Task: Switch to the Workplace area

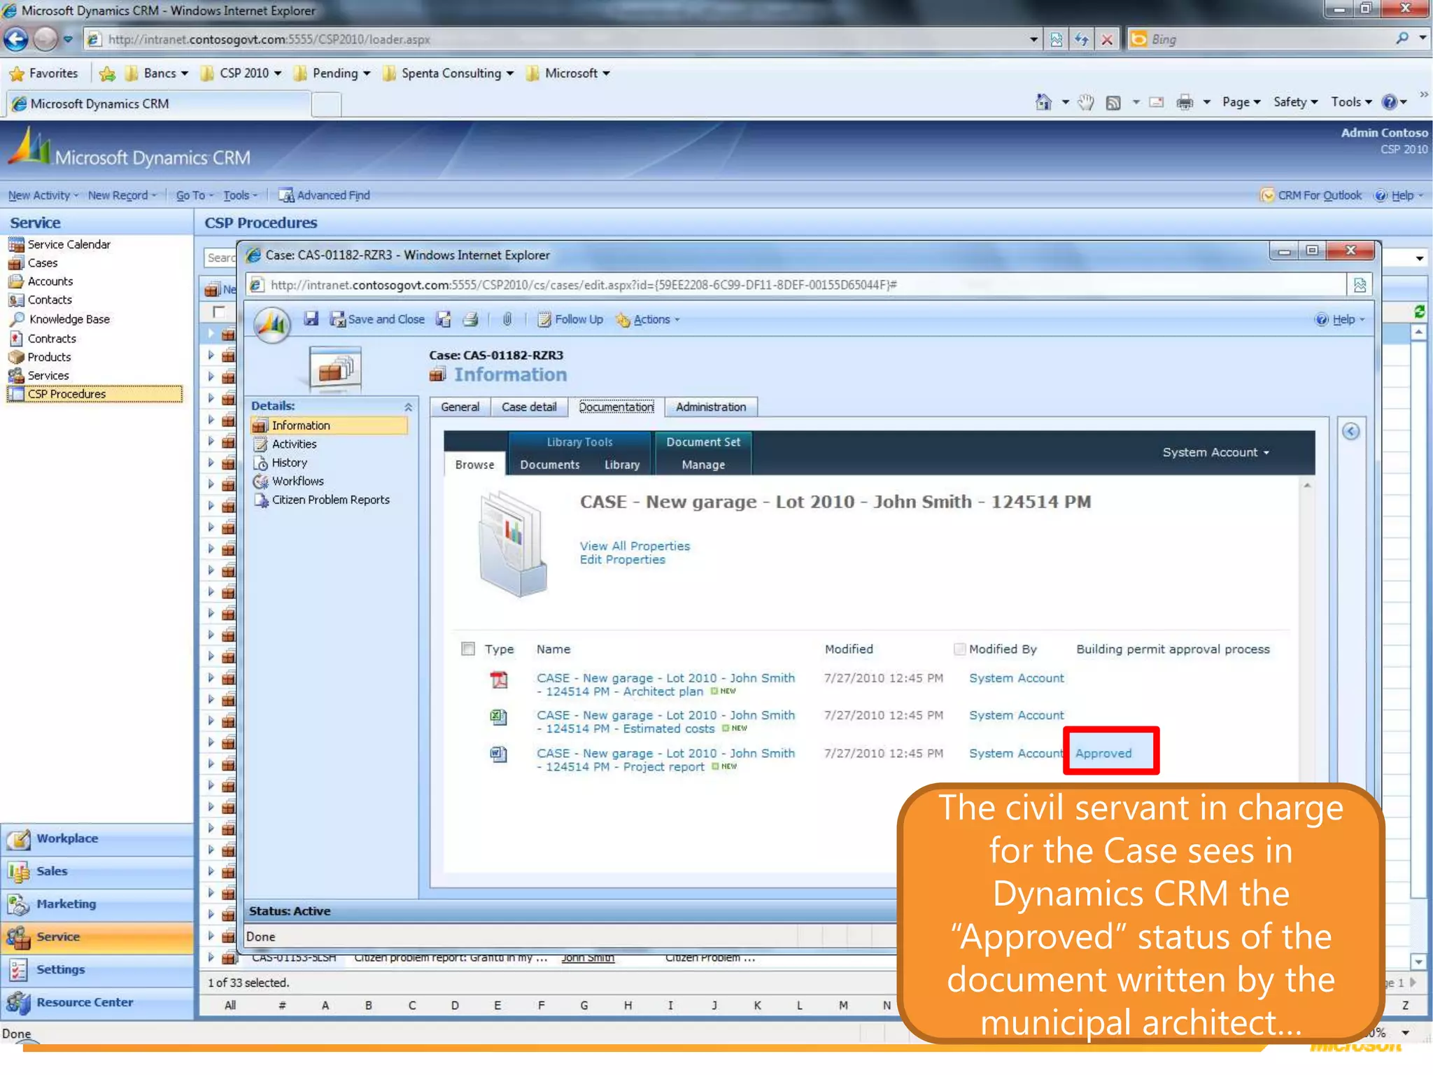Action: coord(97,838)
